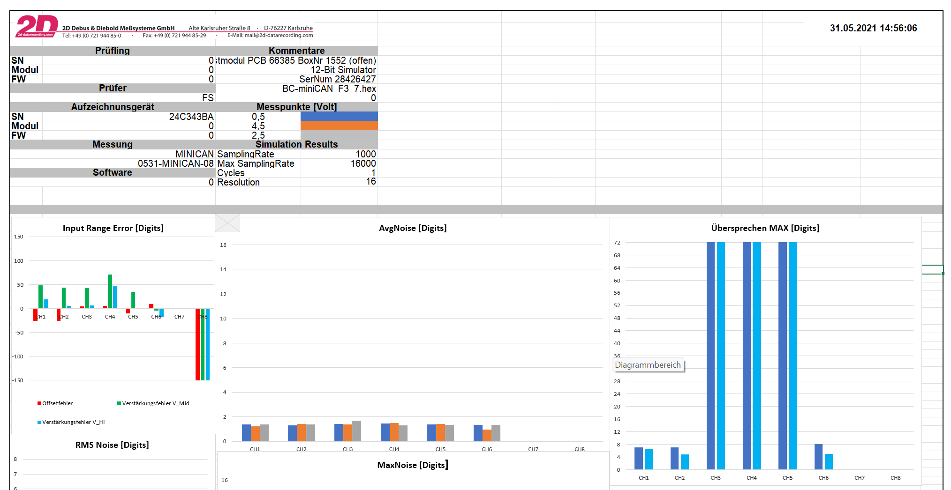Select the blue Messpunkte color cell
Viewport: 951px width, 490px height.
(x=339, y=116)
